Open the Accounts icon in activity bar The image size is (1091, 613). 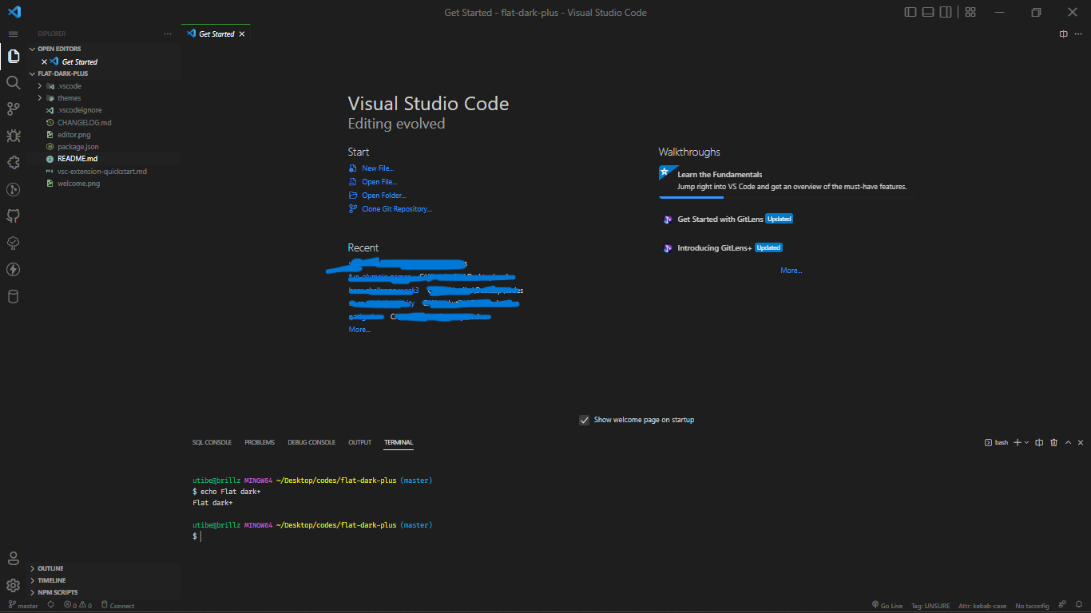(13, 558)
